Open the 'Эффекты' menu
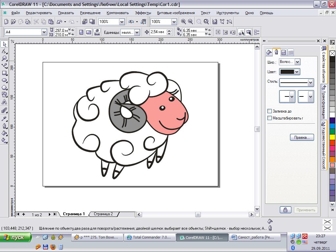The image size is (336, 252). tap(143, 13)
